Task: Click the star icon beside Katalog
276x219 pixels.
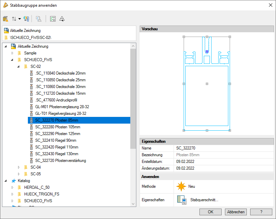Action: (x=13, y=181)
